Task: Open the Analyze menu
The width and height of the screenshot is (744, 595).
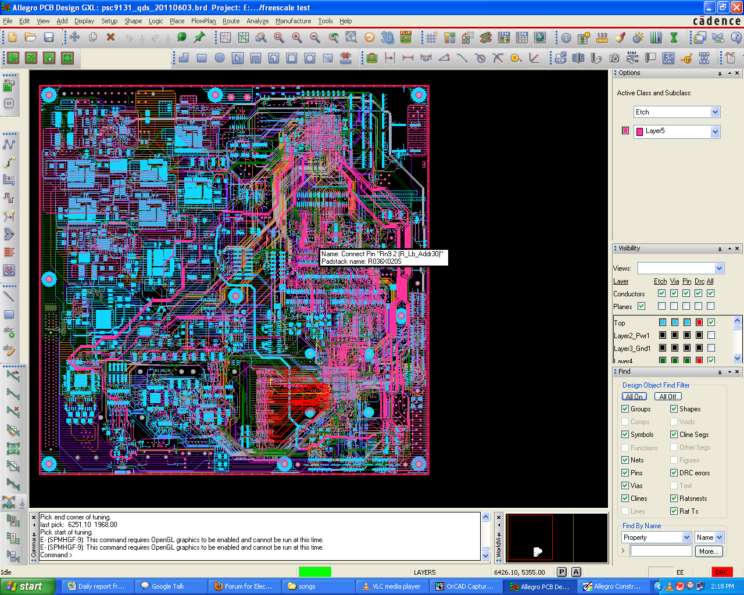Action: click(257, 21)
